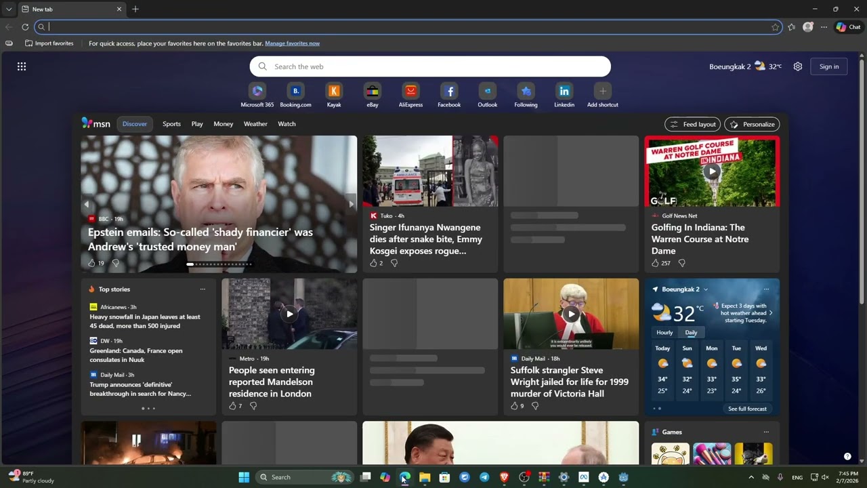
Task: Open Brave browser from the taskbar
Action: [x=504, y=477]
